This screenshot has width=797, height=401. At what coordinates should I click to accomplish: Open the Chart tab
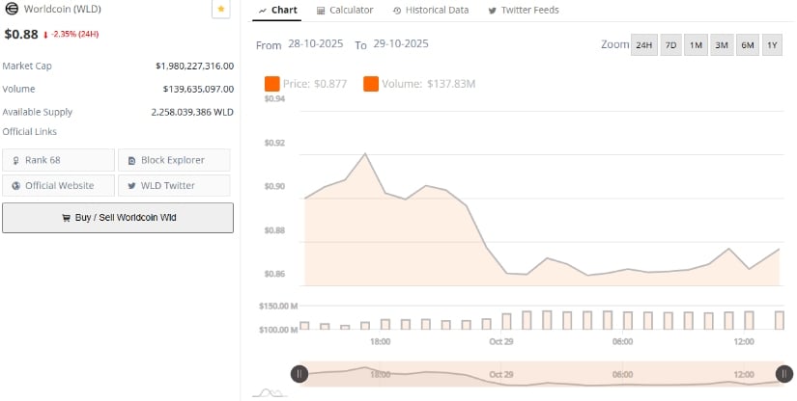click(x=277, y=11)
